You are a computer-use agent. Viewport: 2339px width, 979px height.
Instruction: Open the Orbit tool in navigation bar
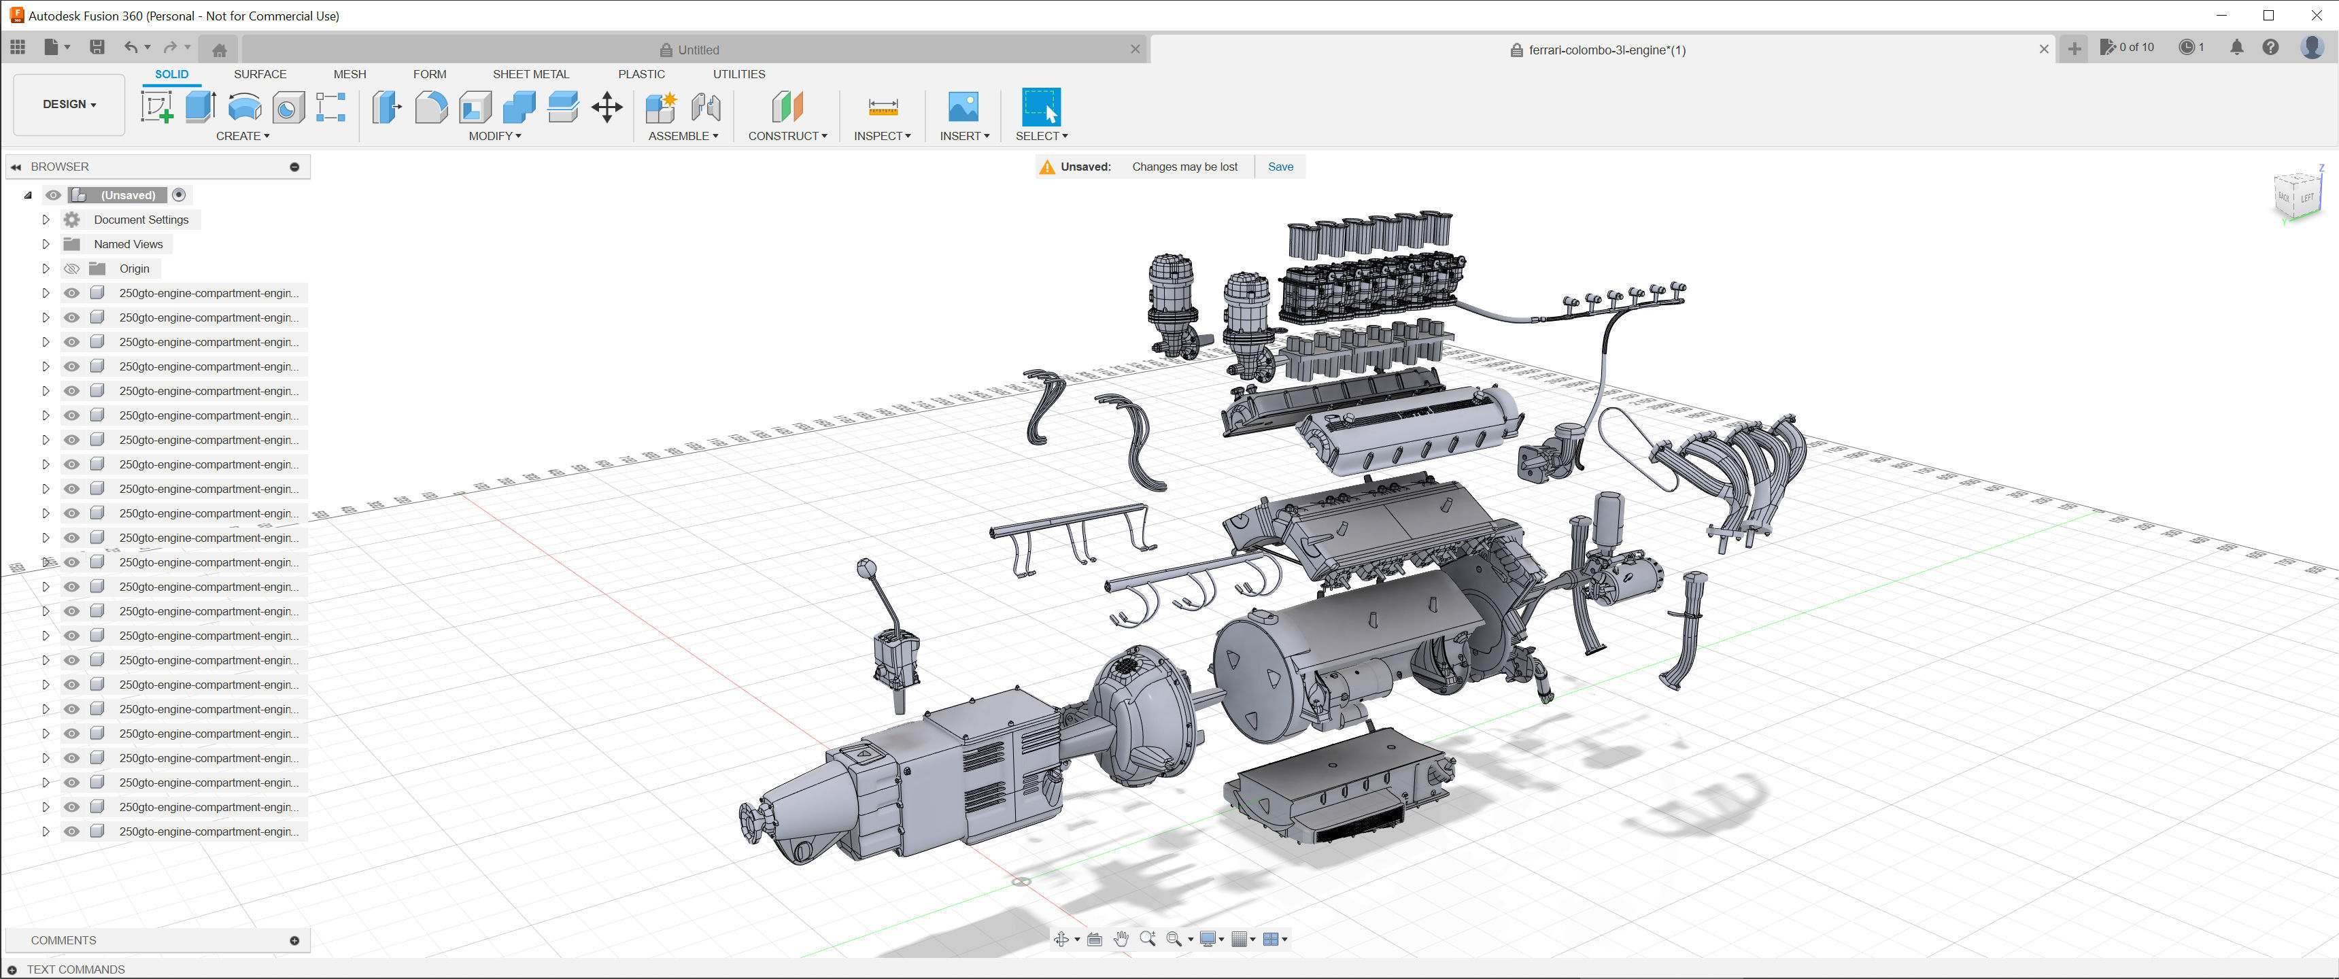coord(1061,939)
